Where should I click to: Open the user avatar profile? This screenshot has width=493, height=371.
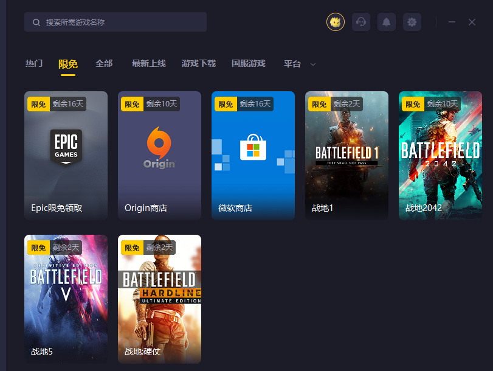[336, 22]
